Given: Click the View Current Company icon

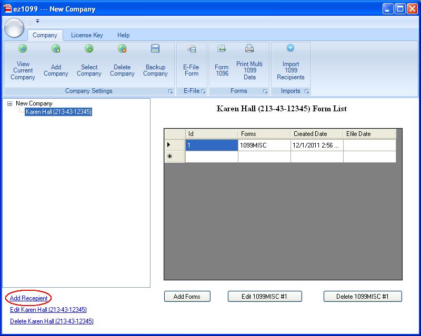Looking at the screenshot, I should (x=23, y=48).
